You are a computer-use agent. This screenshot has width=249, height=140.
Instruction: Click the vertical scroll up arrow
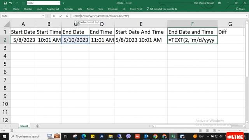pyautogui.click(x=247, y=22)
